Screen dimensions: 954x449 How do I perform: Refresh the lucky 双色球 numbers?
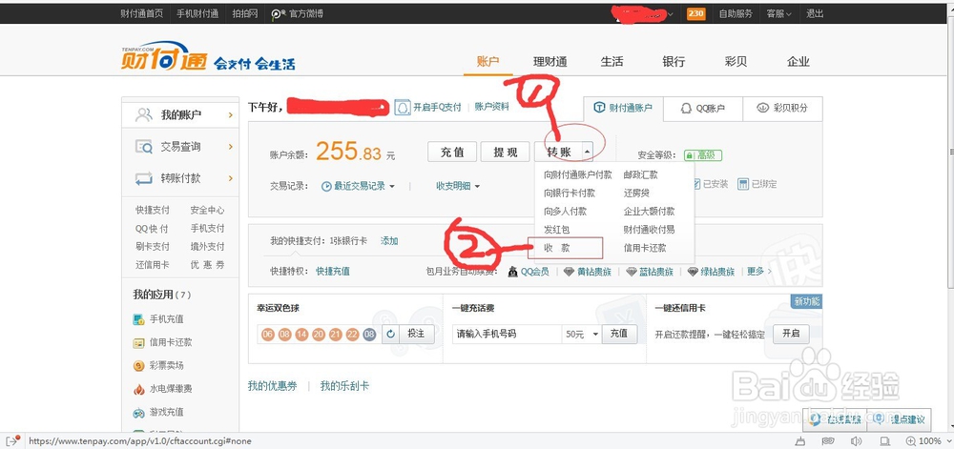[390, 335]
